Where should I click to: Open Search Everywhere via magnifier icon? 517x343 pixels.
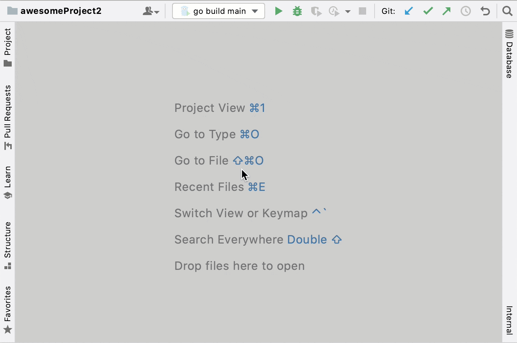click(x=507, y=11)
